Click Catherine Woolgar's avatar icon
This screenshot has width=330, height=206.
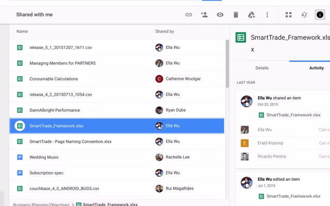click(x=159, y=79)
